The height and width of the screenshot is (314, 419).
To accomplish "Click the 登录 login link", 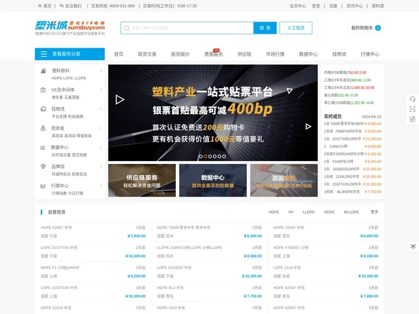I will (316, 6).
